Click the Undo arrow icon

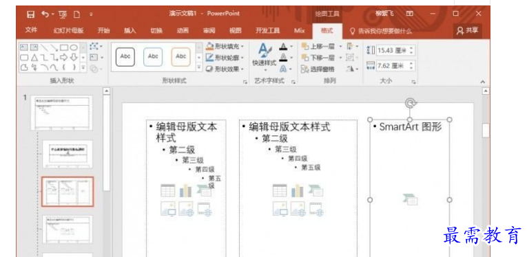coord(45,14)
